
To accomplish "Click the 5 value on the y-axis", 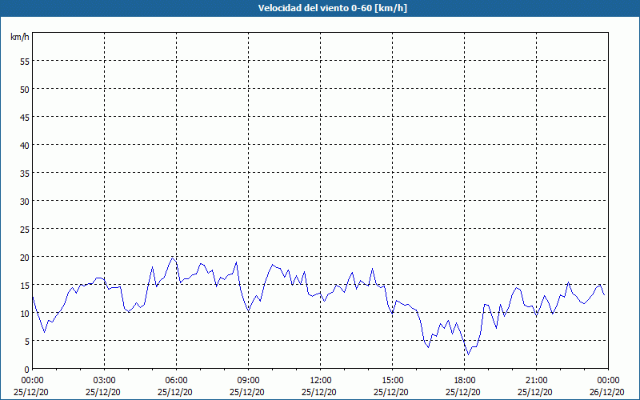I will coord(27,342).
